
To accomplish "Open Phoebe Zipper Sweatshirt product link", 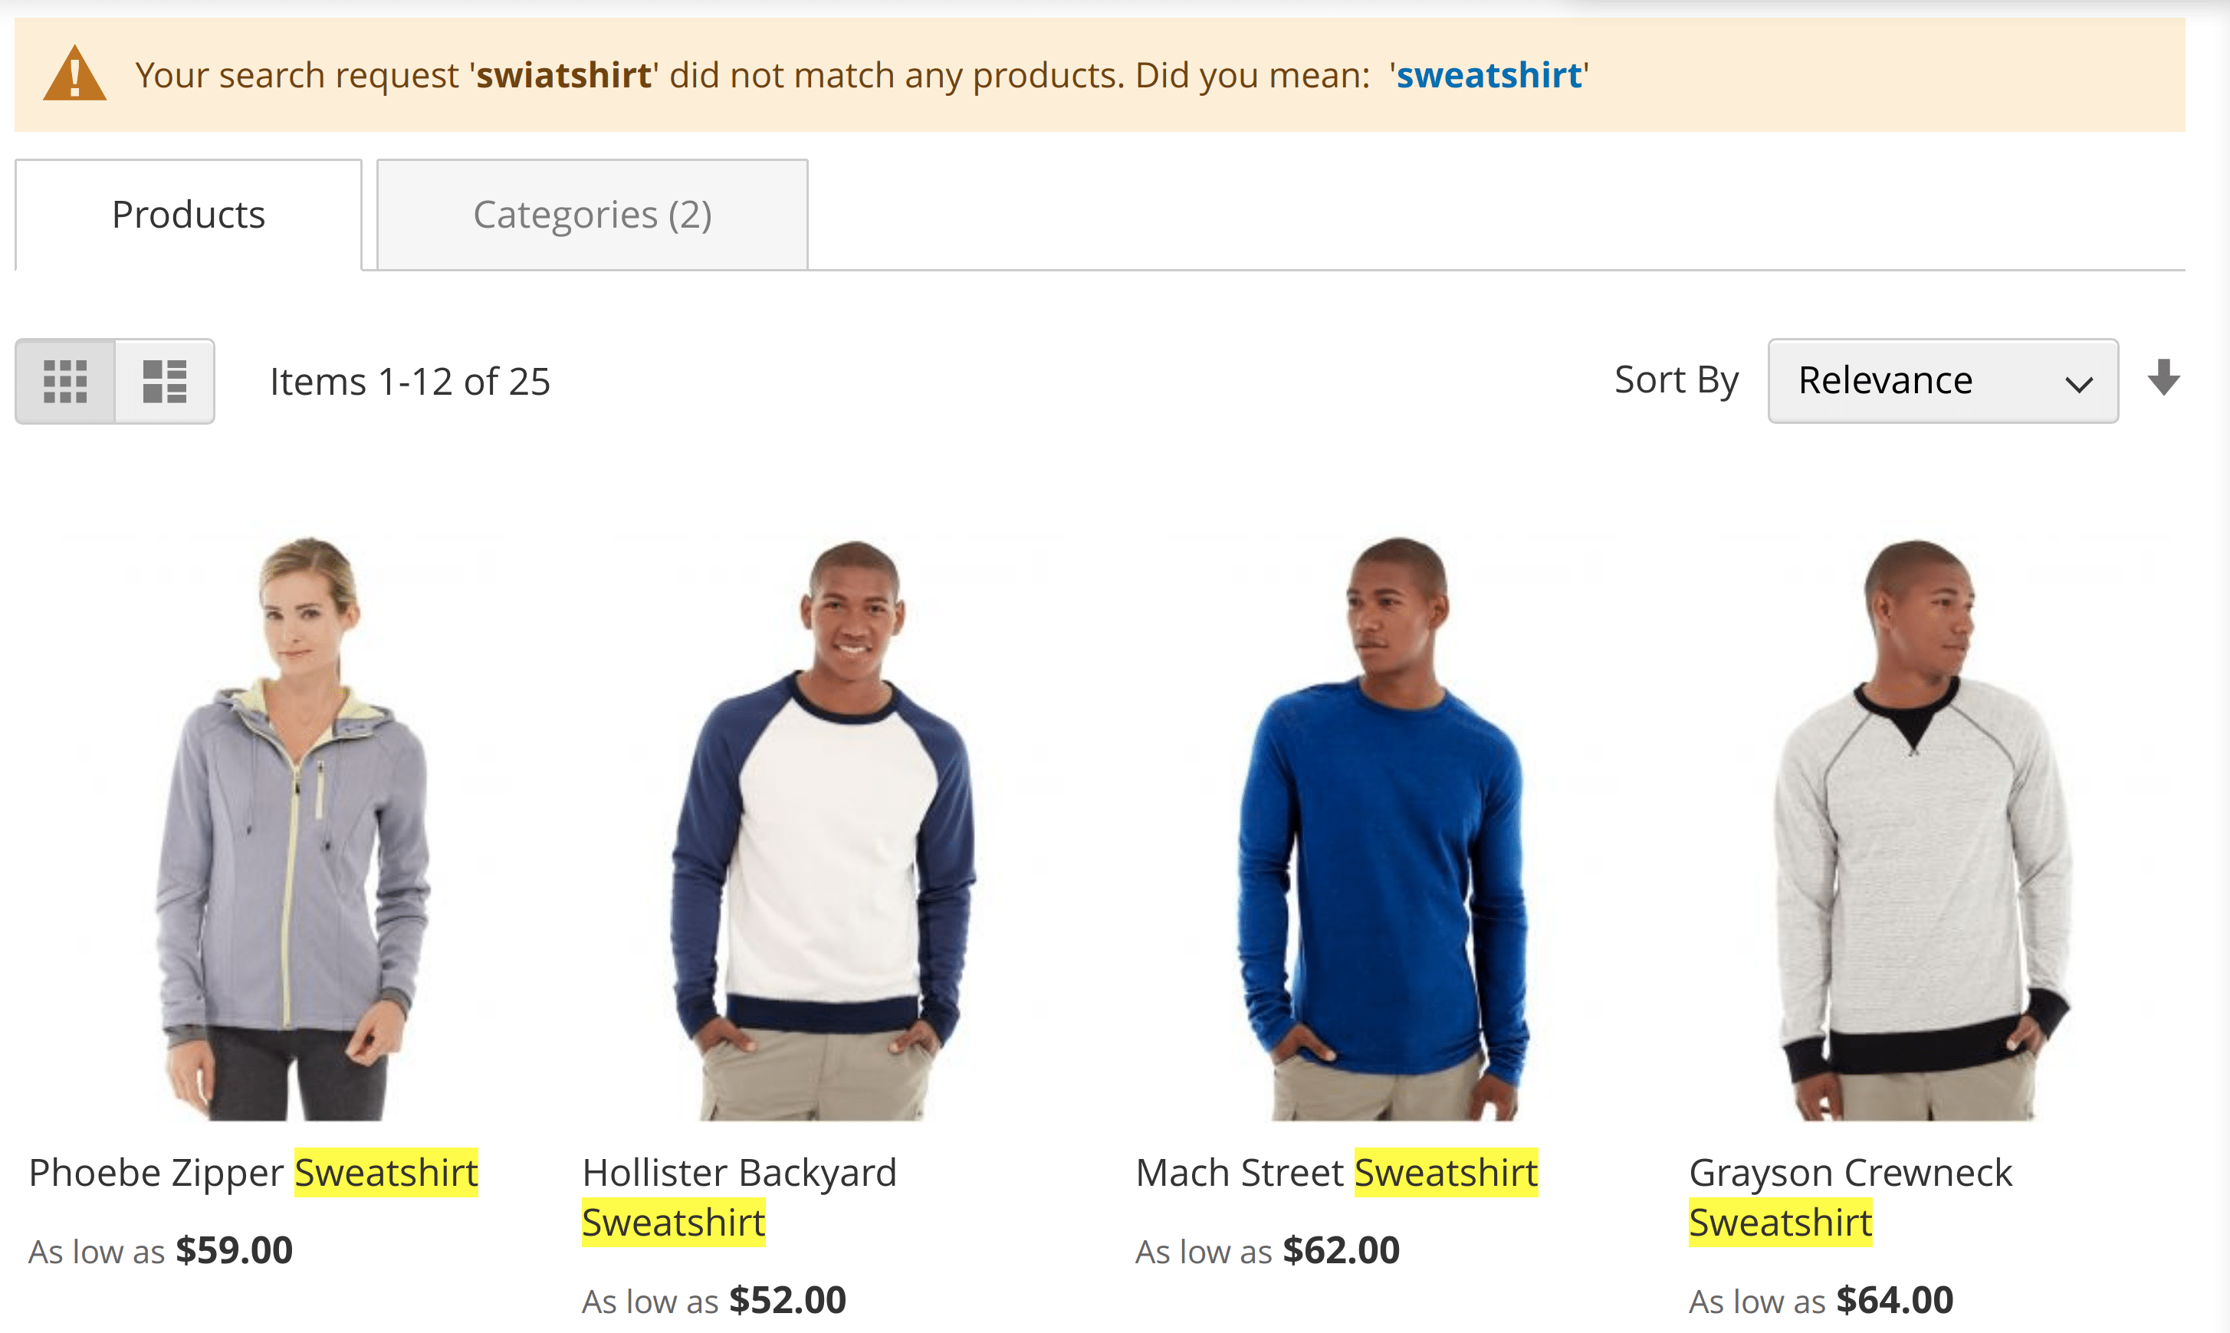I will [253, 1173].
